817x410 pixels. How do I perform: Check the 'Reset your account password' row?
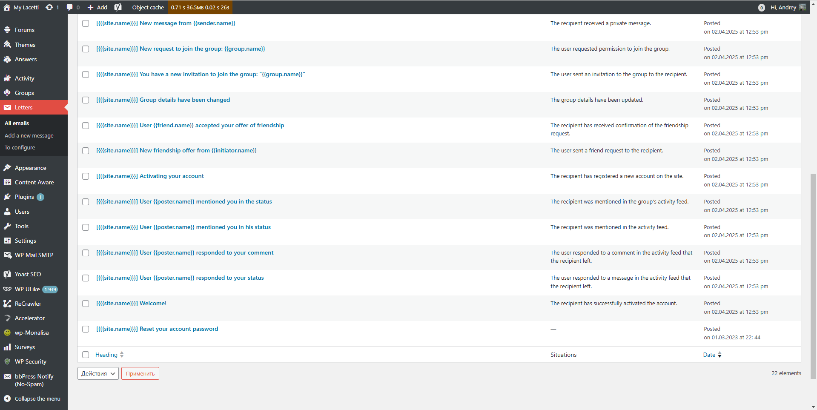pyautogui.click(x=86, y=329)
